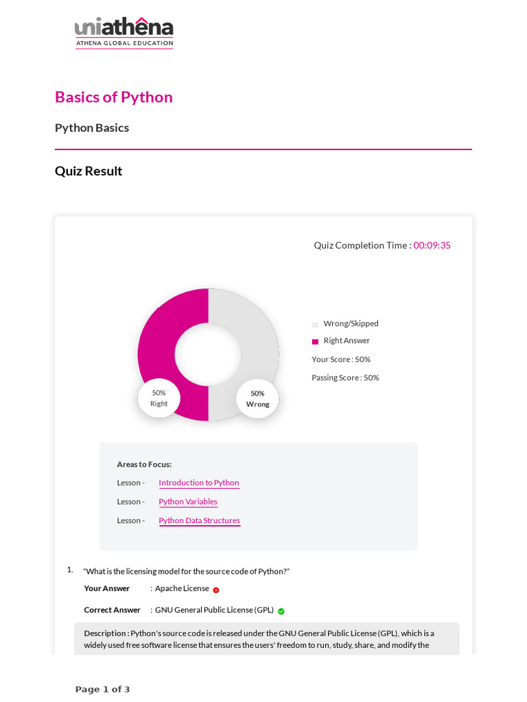
Task: Open the Introduction to Python lesson link
Action: (x=199, y=483)
